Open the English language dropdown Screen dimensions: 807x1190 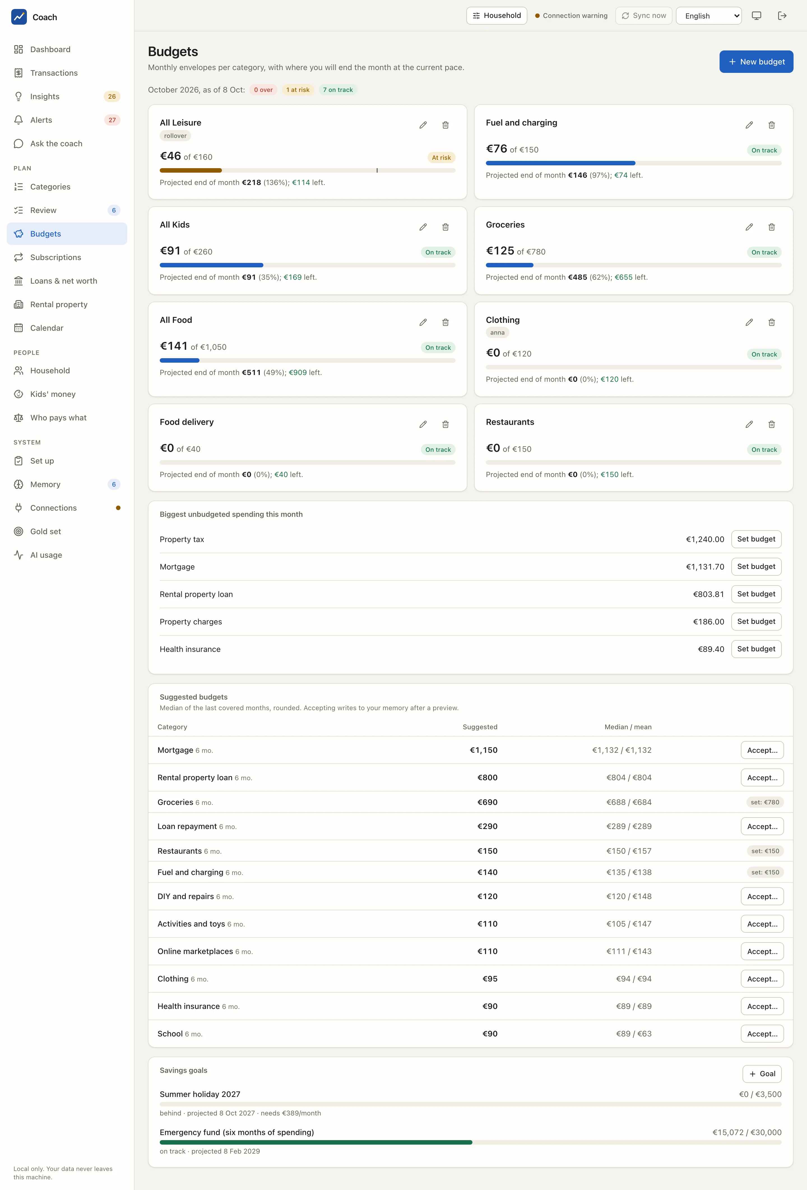click(709, 16)
